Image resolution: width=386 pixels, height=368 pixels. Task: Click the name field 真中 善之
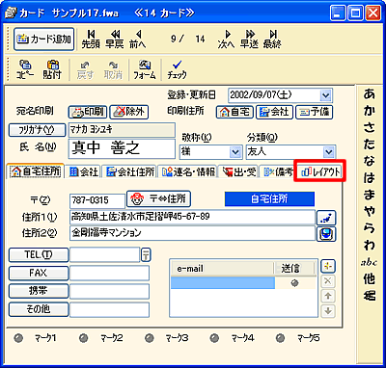[122, 148]
